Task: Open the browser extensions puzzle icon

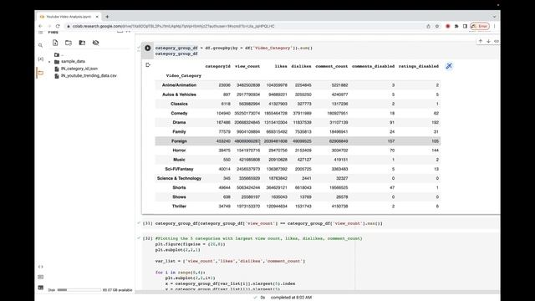Action: tap(456, 26)
